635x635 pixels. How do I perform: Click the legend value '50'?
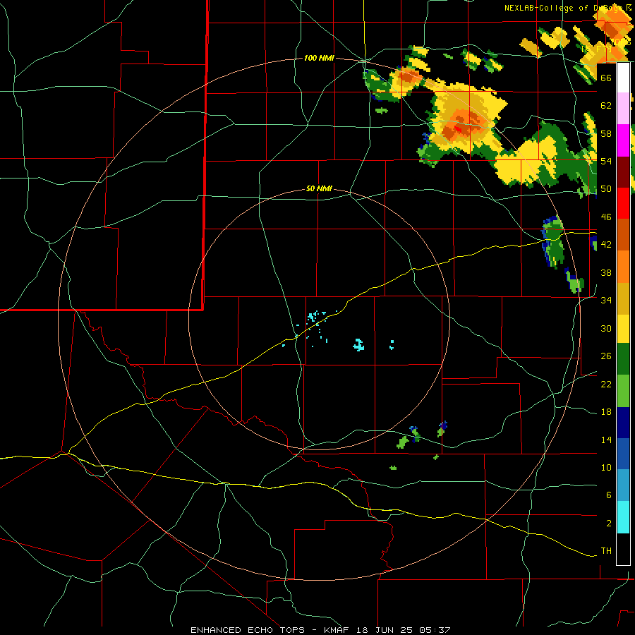pyautogui.click(x=606, y=189)
